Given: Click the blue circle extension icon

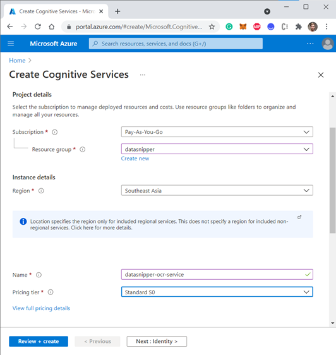Looking at the screenshot, I should pos(271,27).
